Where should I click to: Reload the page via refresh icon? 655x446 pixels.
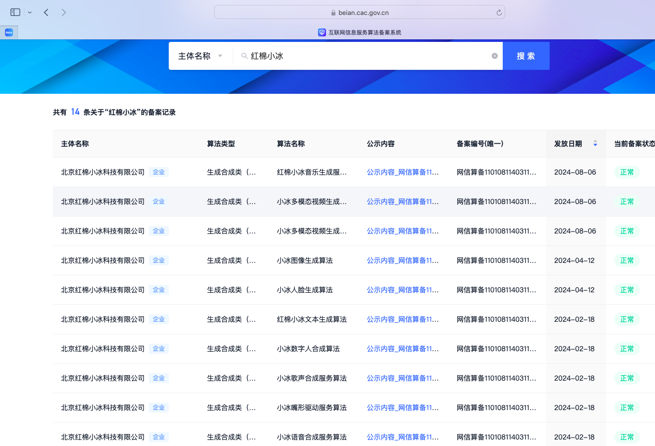tap(499, 12)
